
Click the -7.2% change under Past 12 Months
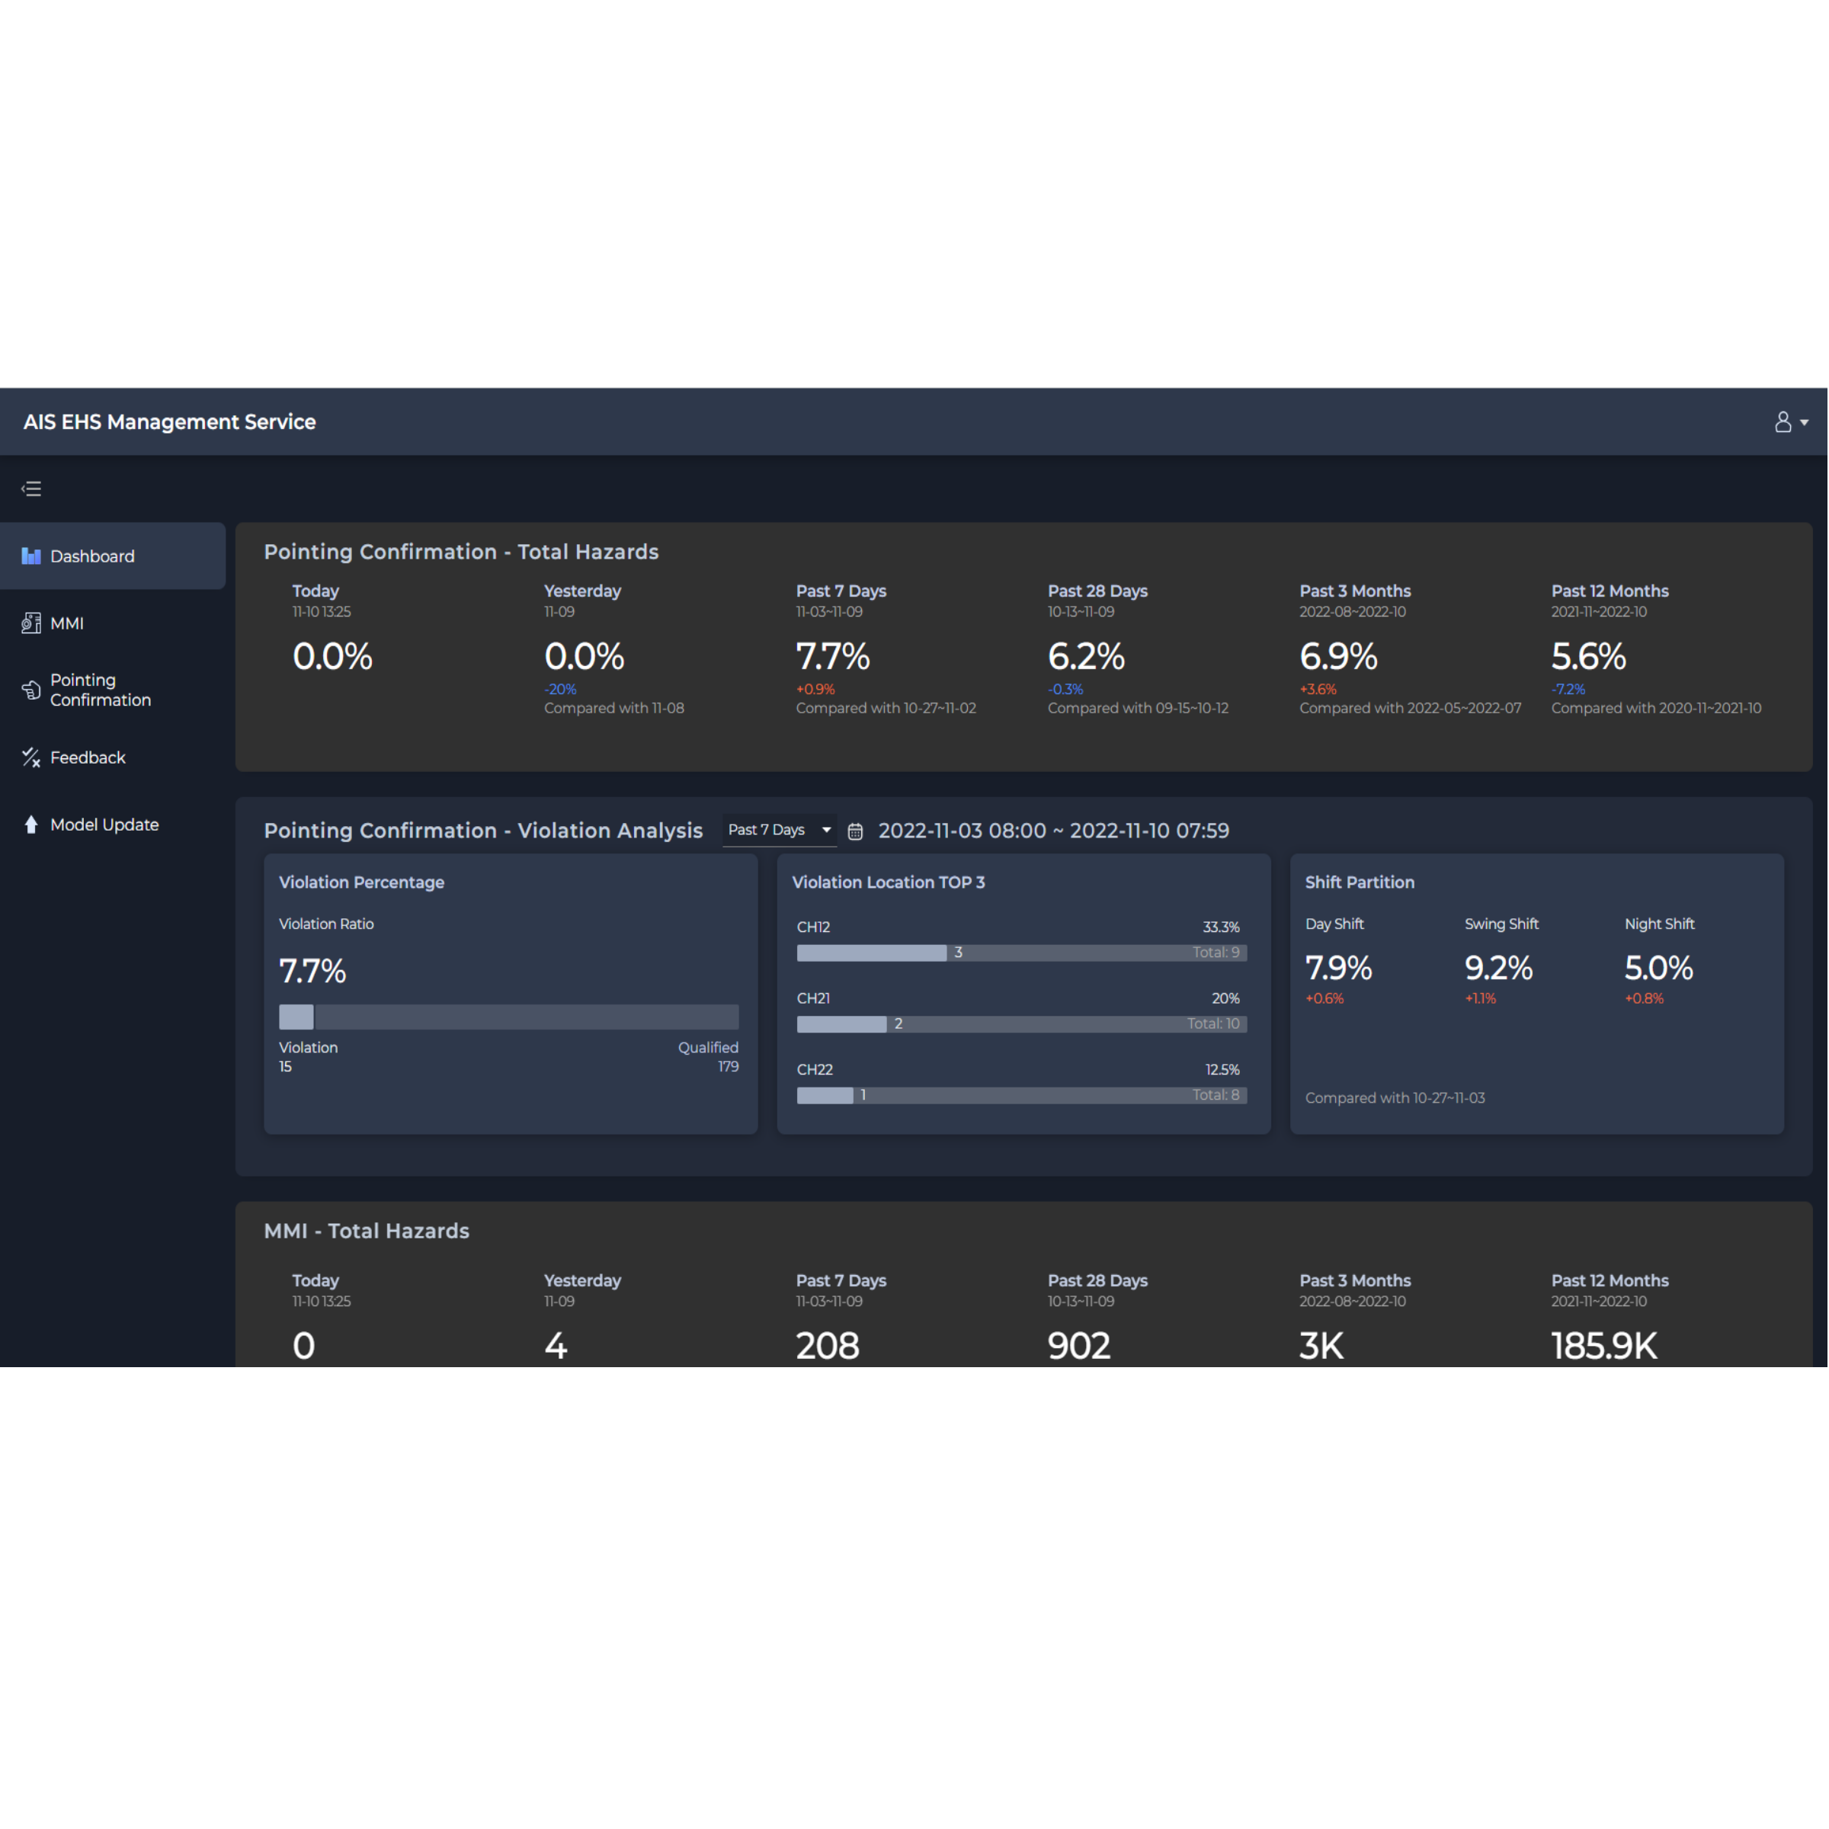tap(1568, 689)
